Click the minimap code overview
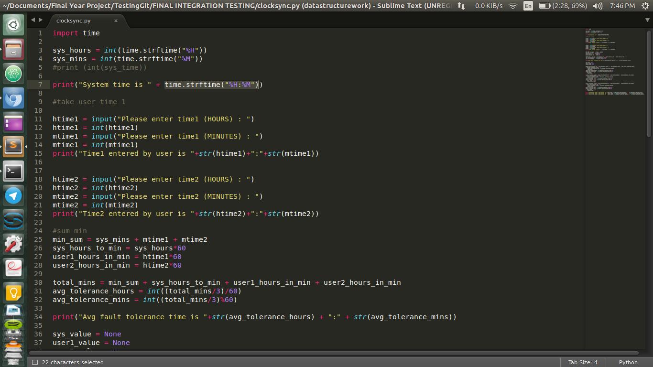Viewport: 653px width, 367px height. click(x=614, y=62)
